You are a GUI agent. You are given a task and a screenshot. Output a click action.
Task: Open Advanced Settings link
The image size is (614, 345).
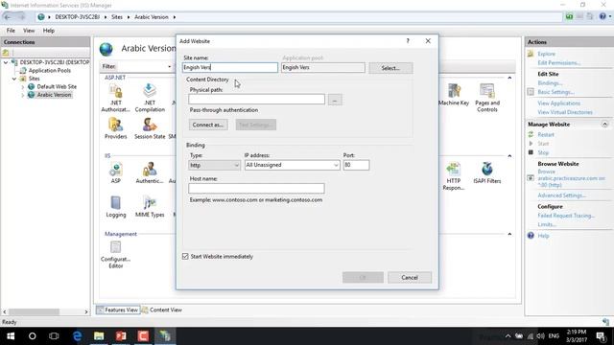tap(561, 195)
